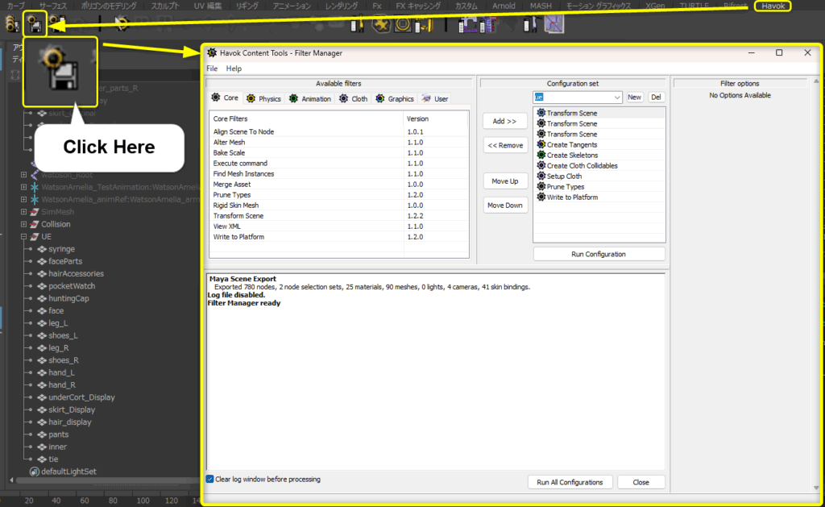This screenshot has width=825, height=507.
Task: Open the configuration set name dropdown
Action: 616,98
